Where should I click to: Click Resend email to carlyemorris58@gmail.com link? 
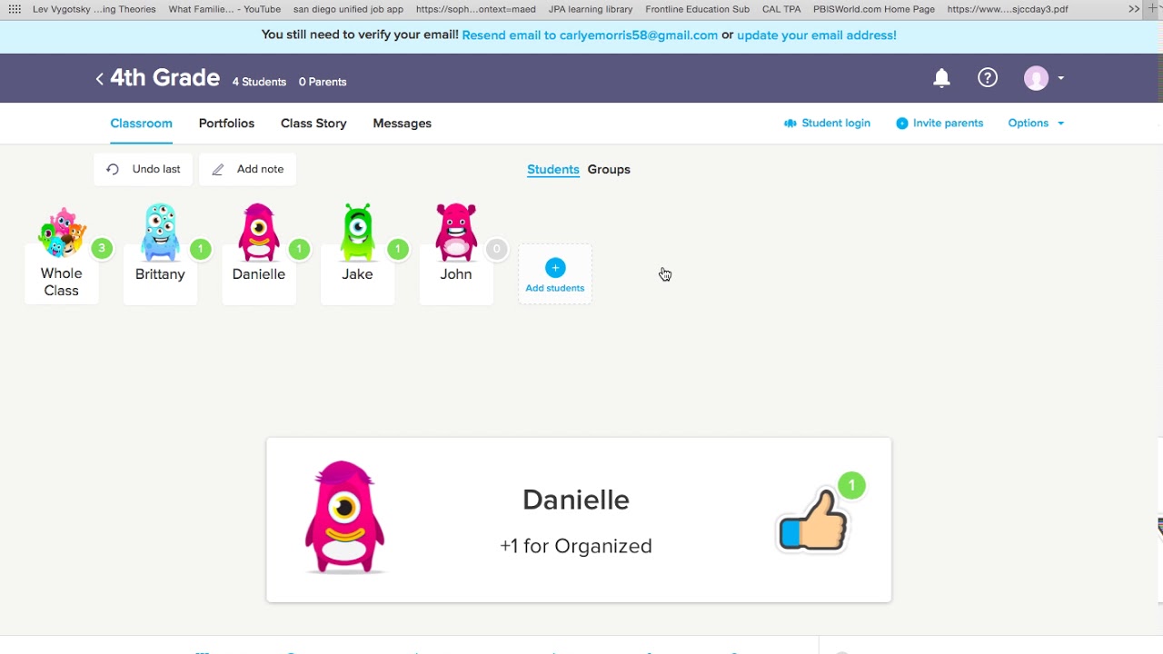[590, 35]
